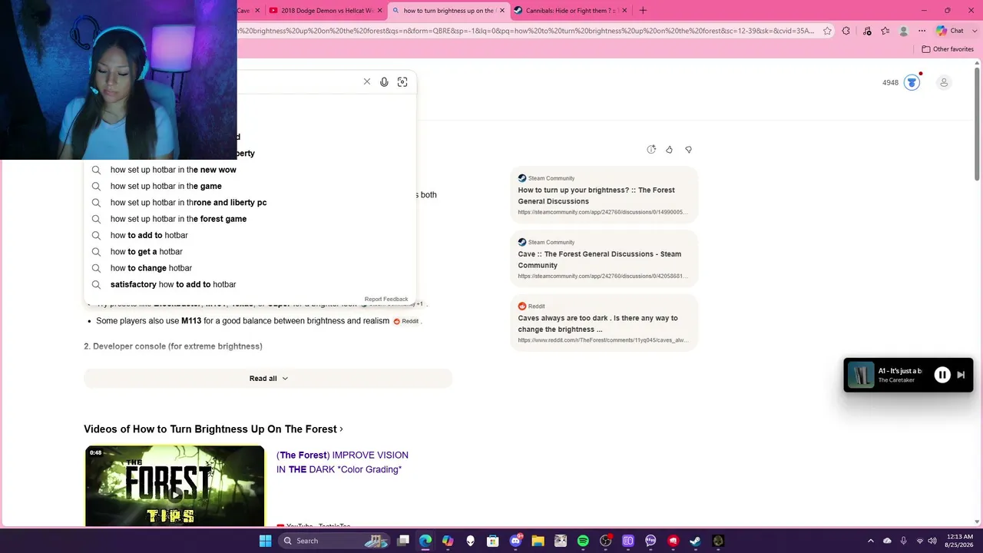Select suggestion 'how to add to hotbar'
The height and width of the screenshot is (553, 983).
[x=250, y=235]
